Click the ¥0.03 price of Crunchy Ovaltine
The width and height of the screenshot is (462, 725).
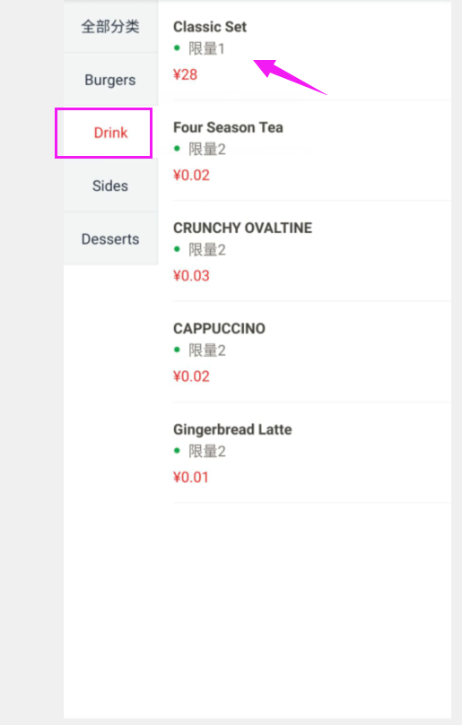[x=191, y=276]
